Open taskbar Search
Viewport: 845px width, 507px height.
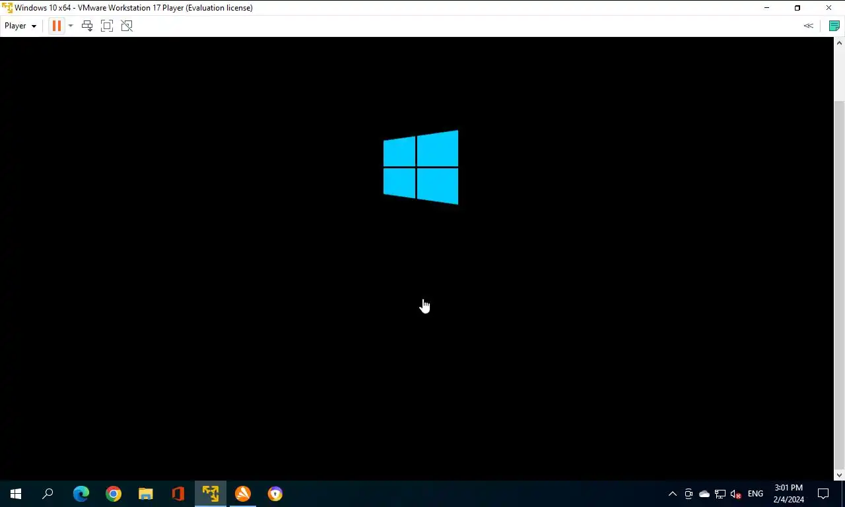pyautogui.click(x=48, y=494)
